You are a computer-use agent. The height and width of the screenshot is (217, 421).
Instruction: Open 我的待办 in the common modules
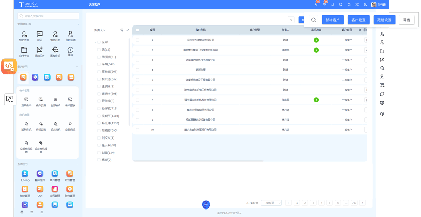[x=24, y=36]
